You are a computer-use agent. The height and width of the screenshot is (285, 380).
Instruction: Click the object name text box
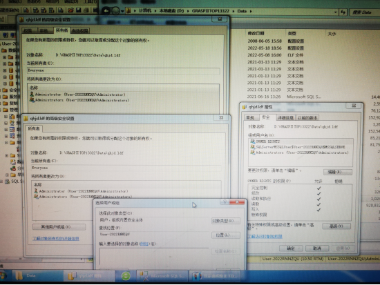point(154,257)
